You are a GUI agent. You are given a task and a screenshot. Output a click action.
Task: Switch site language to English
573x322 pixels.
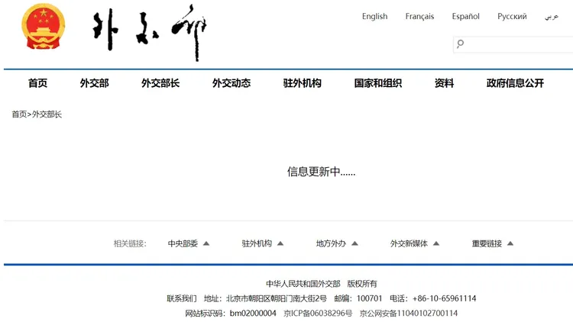(374, 17)
